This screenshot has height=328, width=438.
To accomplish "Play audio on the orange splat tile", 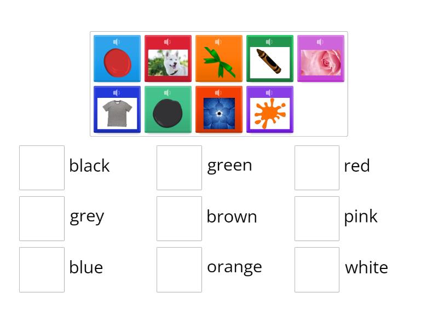I will coord(270,91).
